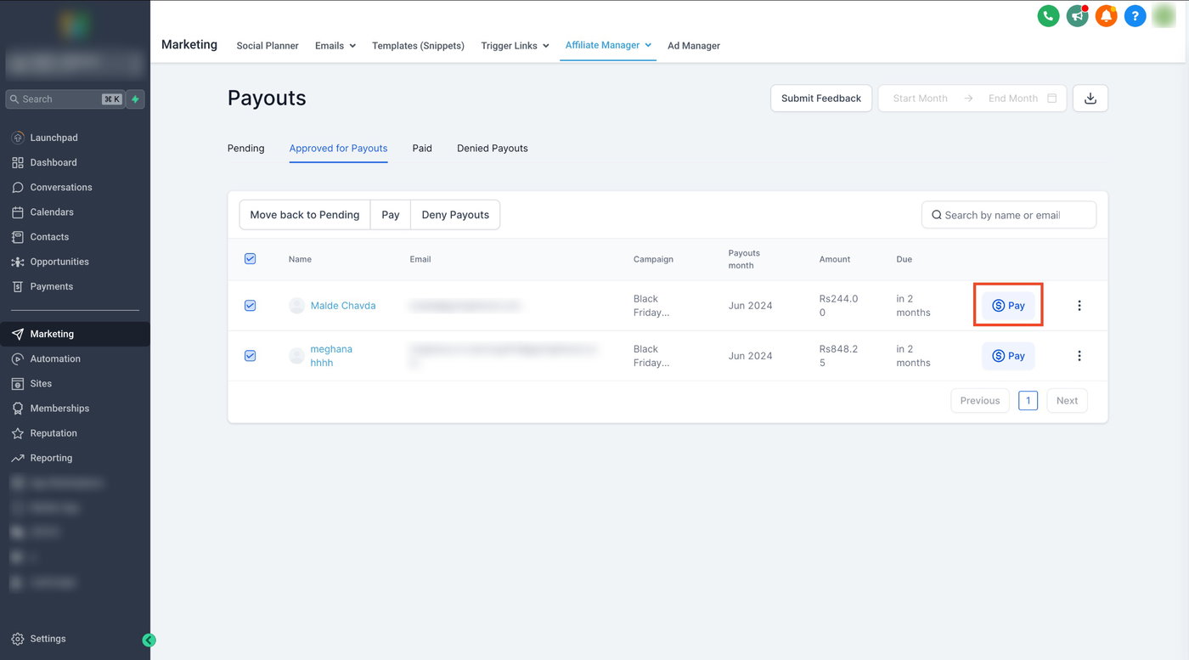
Task: Uncheck the Malde Chavda row checkbox
Action: pos(250,306)
